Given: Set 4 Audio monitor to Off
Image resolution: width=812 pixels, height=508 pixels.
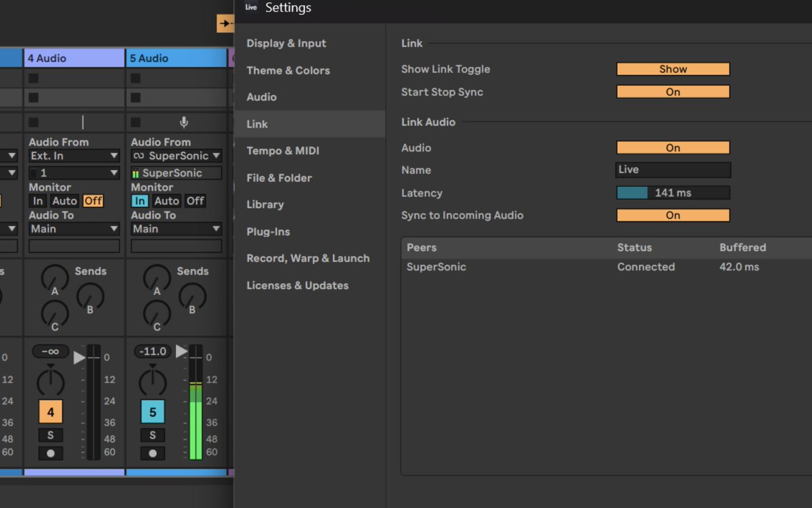Looking at the screenshot, I should 93,201.
